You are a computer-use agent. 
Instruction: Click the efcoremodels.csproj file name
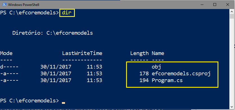click(181, 74)
